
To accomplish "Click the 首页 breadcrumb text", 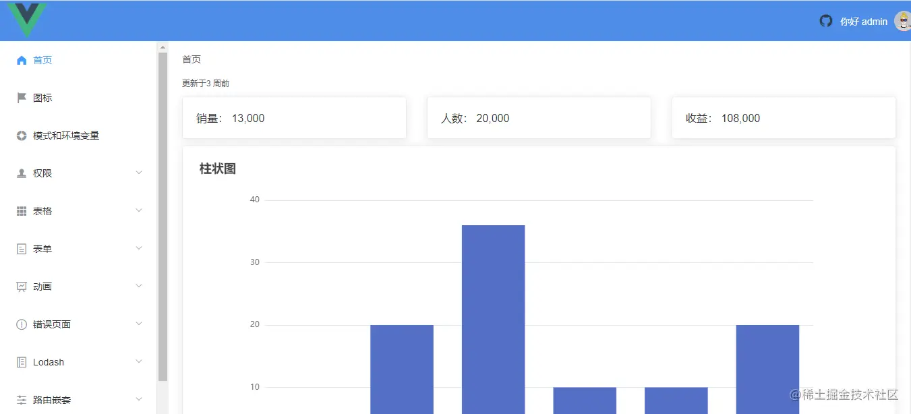I will 192,59.
